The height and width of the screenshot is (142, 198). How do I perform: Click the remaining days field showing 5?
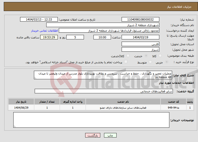click(x=75, y=37)
